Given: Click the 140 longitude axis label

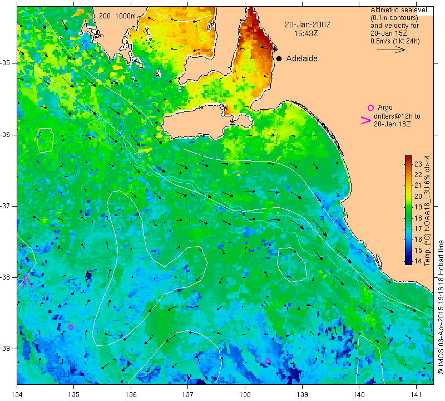Looking at the screenshot, I should point(359,395).
